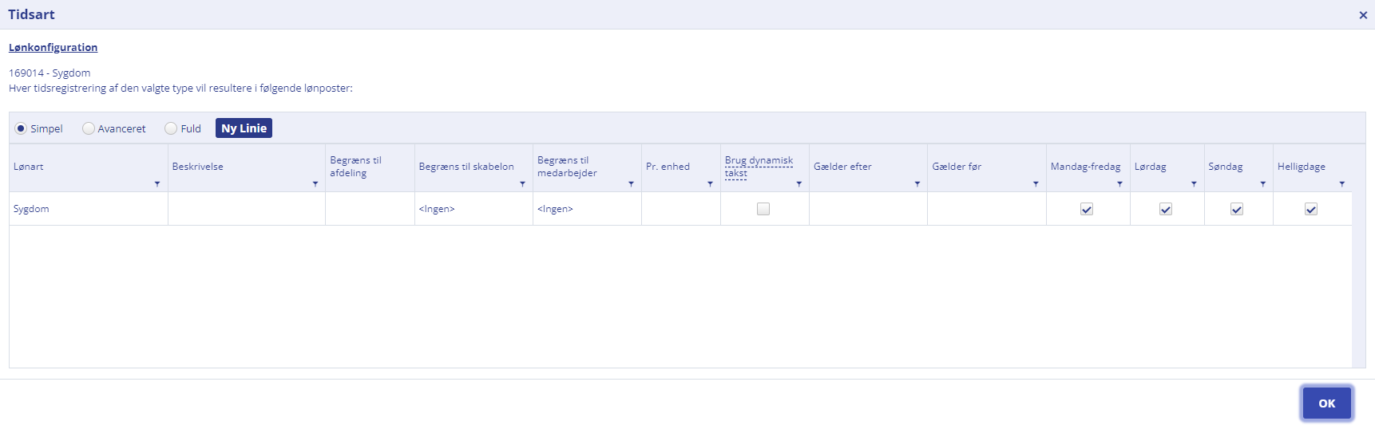Click Pr. enhed header text
The image size is (1375, 425).
point(668,167)
